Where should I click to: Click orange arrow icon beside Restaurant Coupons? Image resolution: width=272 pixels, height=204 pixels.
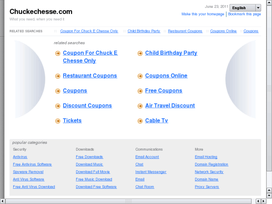tap(58, 76)
